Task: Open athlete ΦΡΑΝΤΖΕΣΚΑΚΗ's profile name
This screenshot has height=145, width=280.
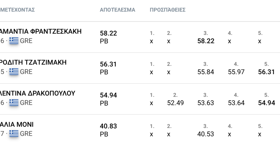Action: pos(41,32)
